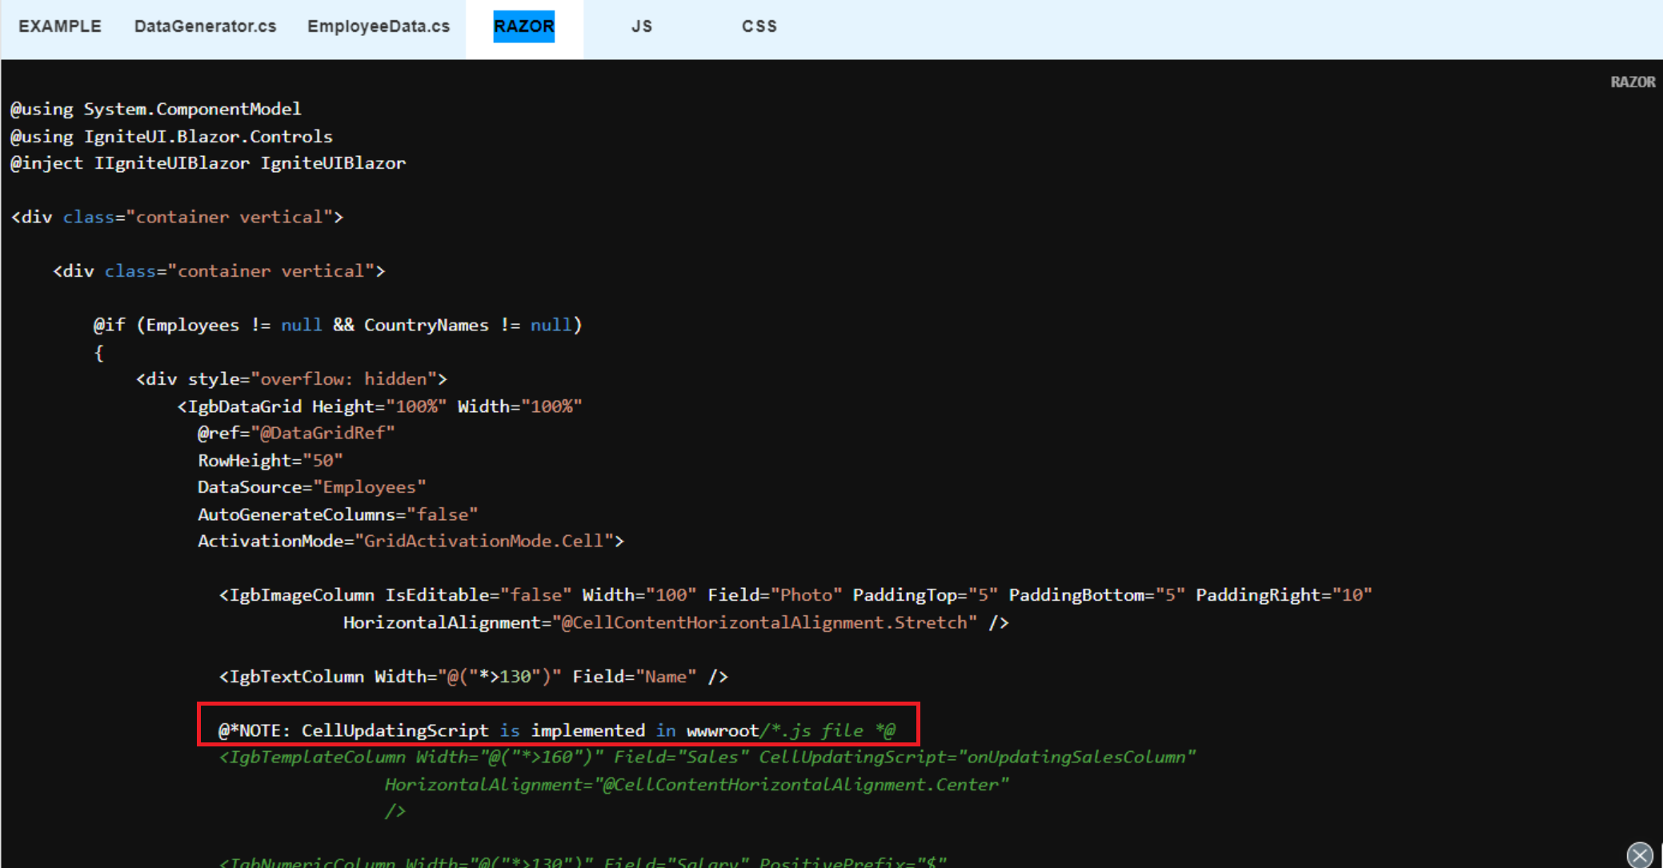This screenshot has height=868, width=1663.
Task: Select the @using System.ComponentModel directive
Action: [x=155, y=109]
